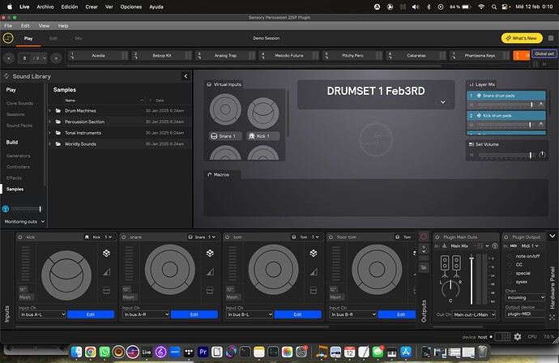559x363 pixels.
Task: Toggle power on Plugin Output
Action: [x=506, y=237]
